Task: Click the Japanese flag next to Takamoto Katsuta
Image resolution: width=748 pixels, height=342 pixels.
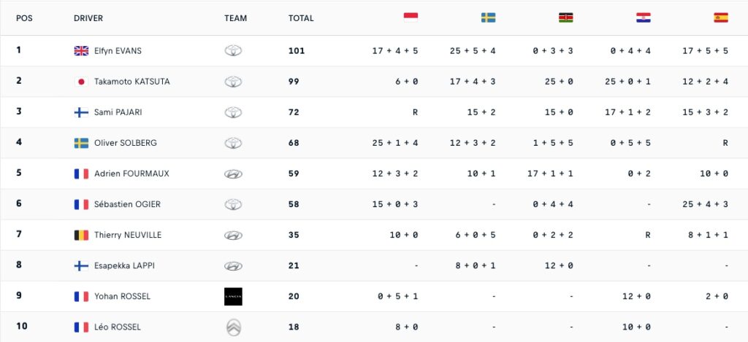Action: pos(81,82)
